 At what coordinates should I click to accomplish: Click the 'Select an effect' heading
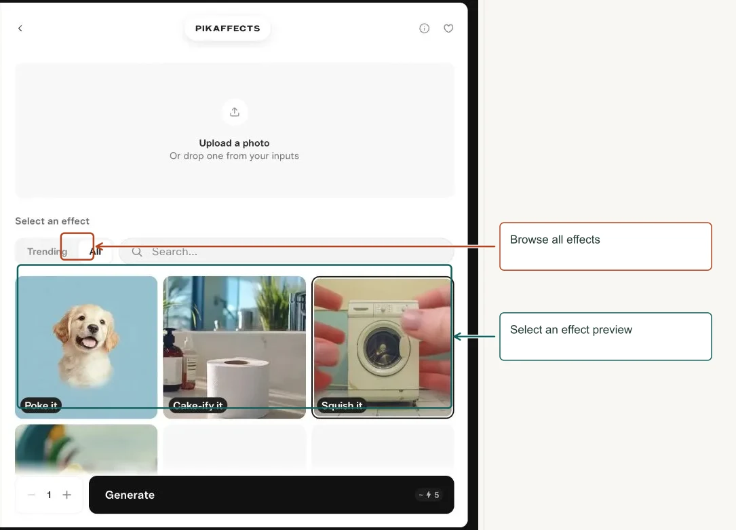tap(52, 221)
